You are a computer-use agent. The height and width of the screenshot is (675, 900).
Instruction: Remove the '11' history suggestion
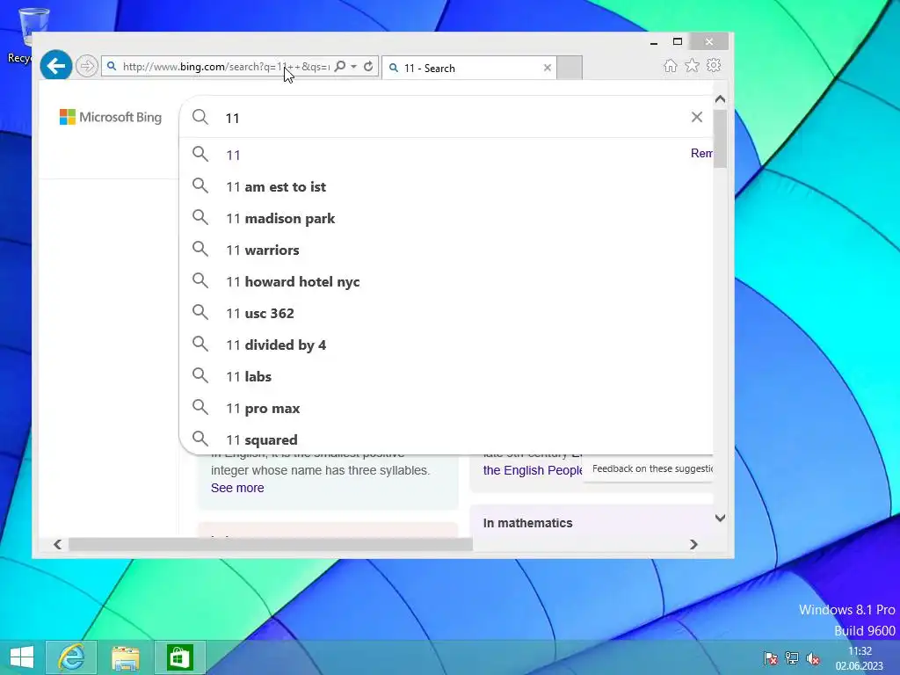pyautogui.click(x=701, y=153)
